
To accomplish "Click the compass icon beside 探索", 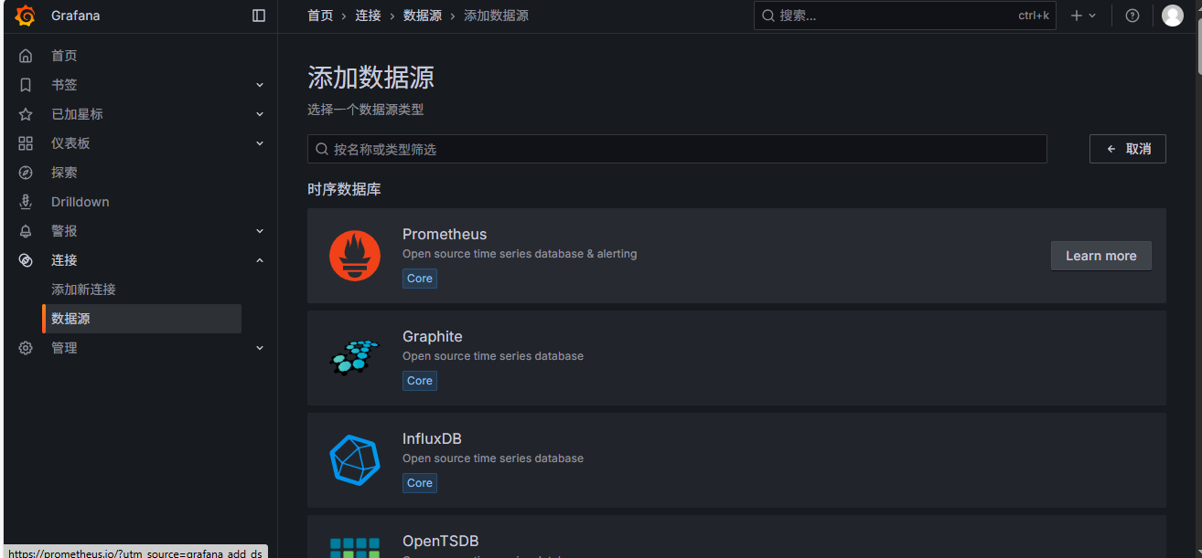I will coord(26,173).
